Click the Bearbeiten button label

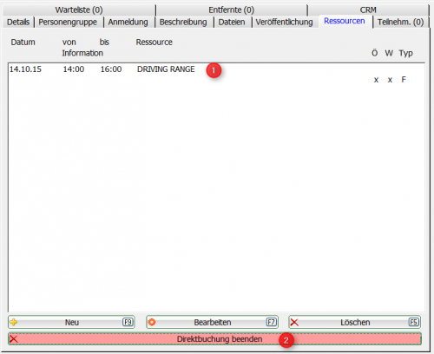click(213, 322)
